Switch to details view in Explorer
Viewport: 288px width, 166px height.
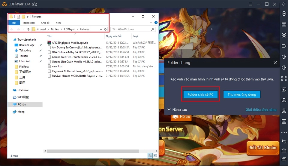[x=150, y=155]
